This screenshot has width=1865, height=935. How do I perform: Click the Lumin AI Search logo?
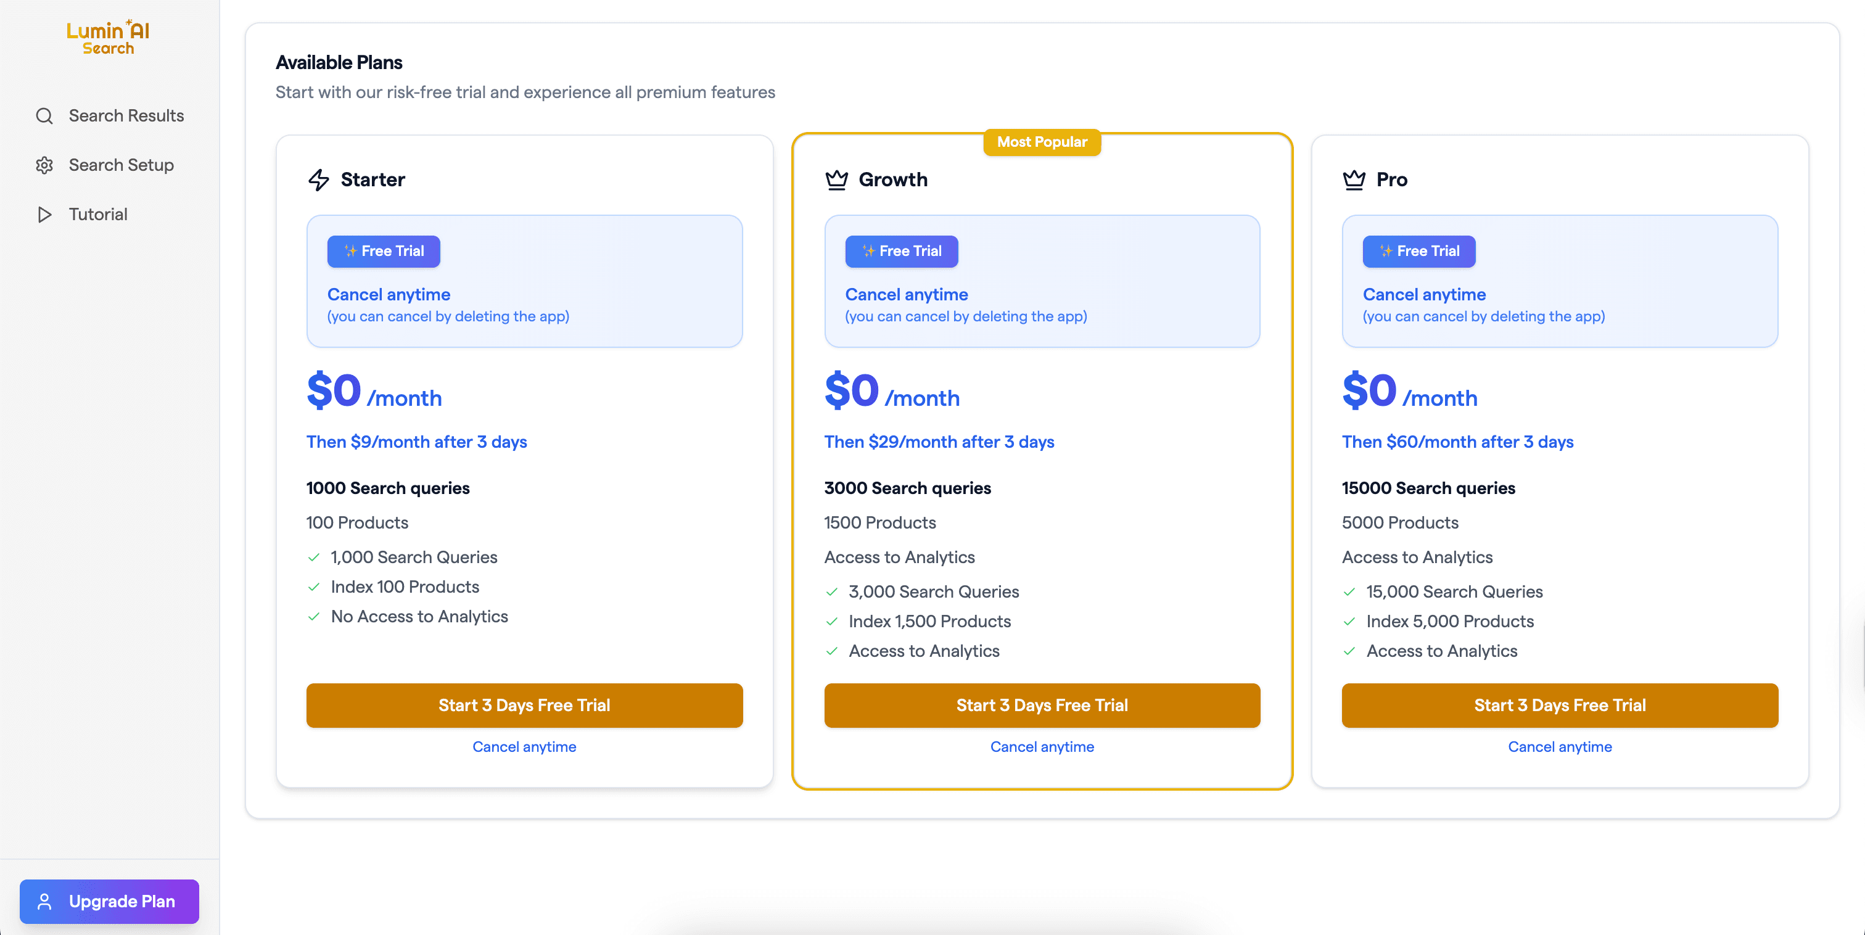(108, 37)
